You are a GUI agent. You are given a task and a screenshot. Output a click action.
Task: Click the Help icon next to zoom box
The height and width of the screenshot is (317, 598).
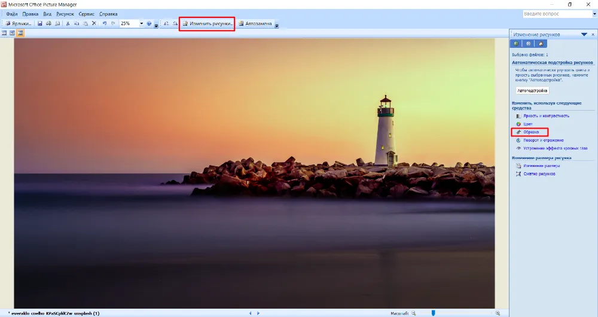pyautogui.click(x=149, y=23)
